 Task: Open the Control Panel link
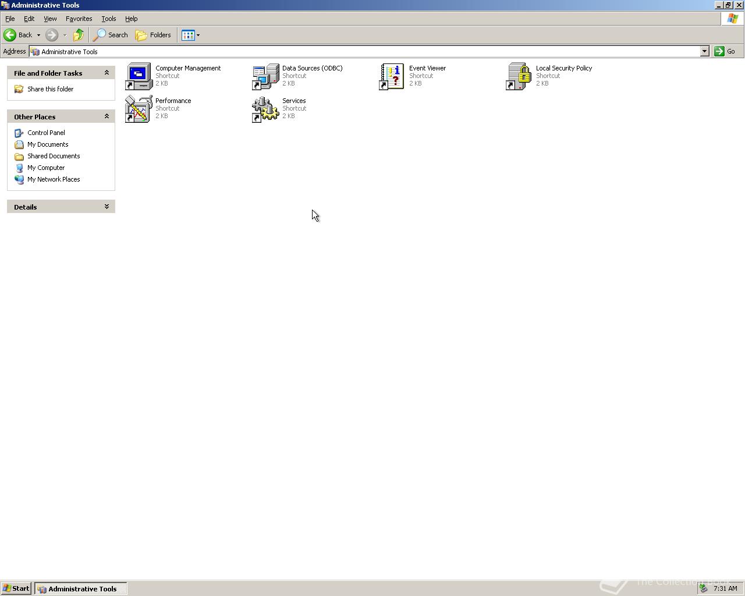point(46,133)
